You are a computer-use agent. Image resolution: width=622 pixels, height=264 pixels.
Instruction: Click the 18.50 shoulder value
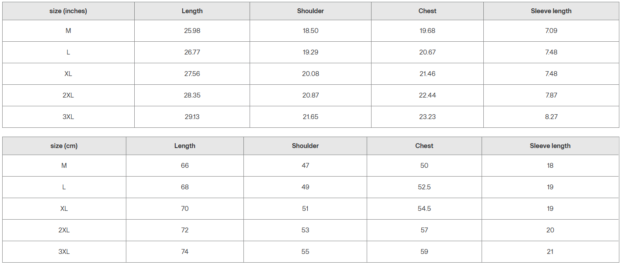(x=310, y=31)
